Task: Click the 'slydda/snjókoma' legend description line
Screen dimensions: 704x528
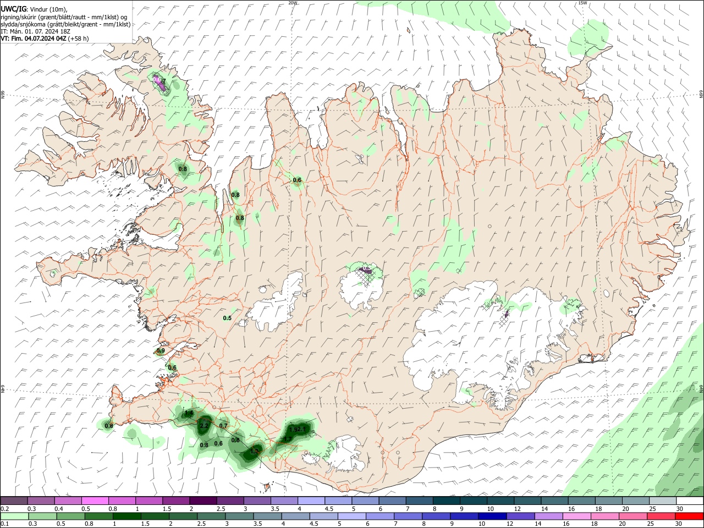Action: 65,24
